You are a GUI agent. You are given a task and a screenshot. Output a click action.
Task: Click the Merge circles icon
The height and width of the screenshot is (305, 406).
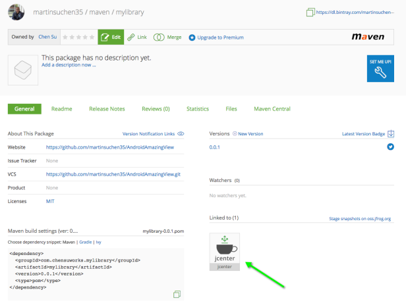point(159,37)
